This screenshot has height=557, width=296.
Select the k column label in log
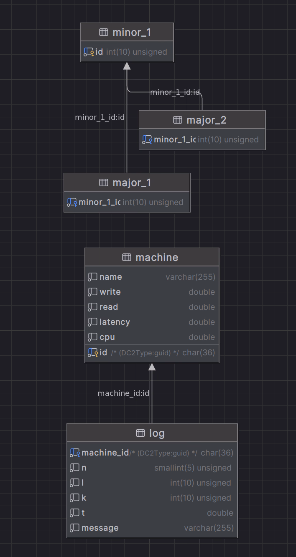84,498
